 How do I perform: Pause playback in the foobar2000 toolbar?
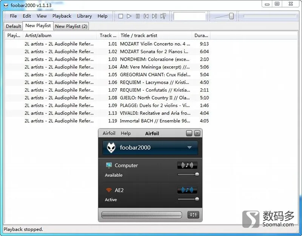click(138, 16)
